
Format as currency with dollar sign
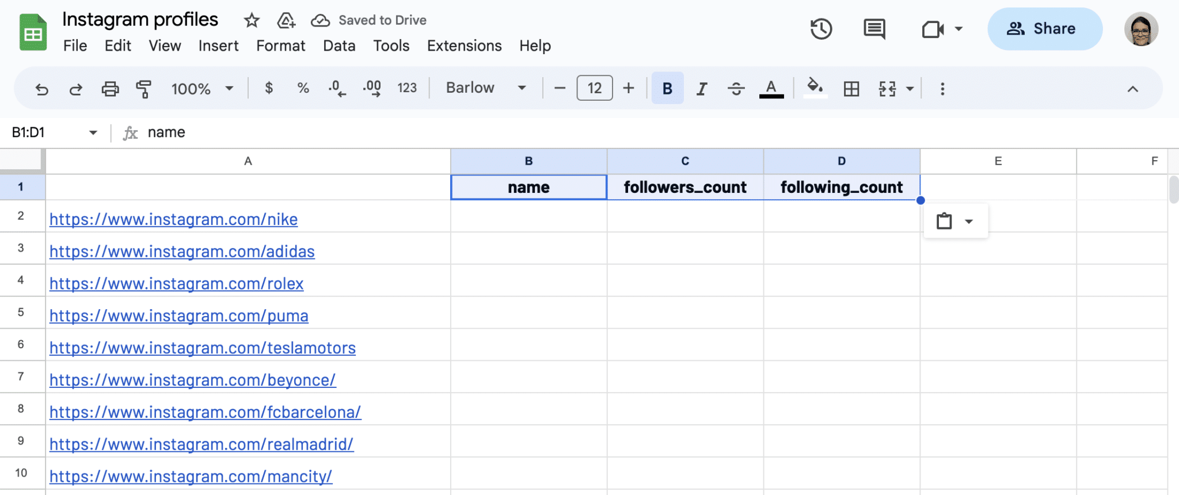point(269,88)
